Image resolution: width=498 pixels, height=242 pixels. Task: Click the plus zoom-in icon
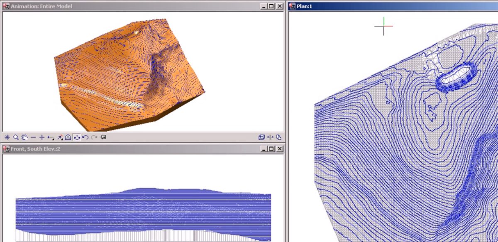click(42, 137)
